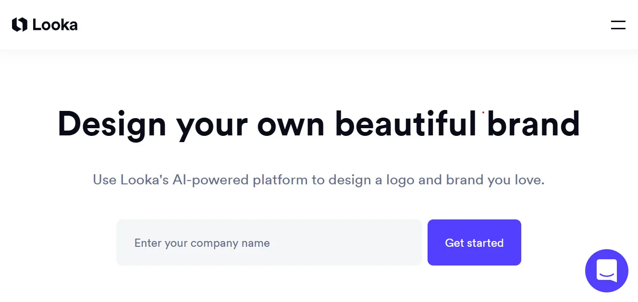Launch Intercom support messenger icon

(x=607, y=271)
